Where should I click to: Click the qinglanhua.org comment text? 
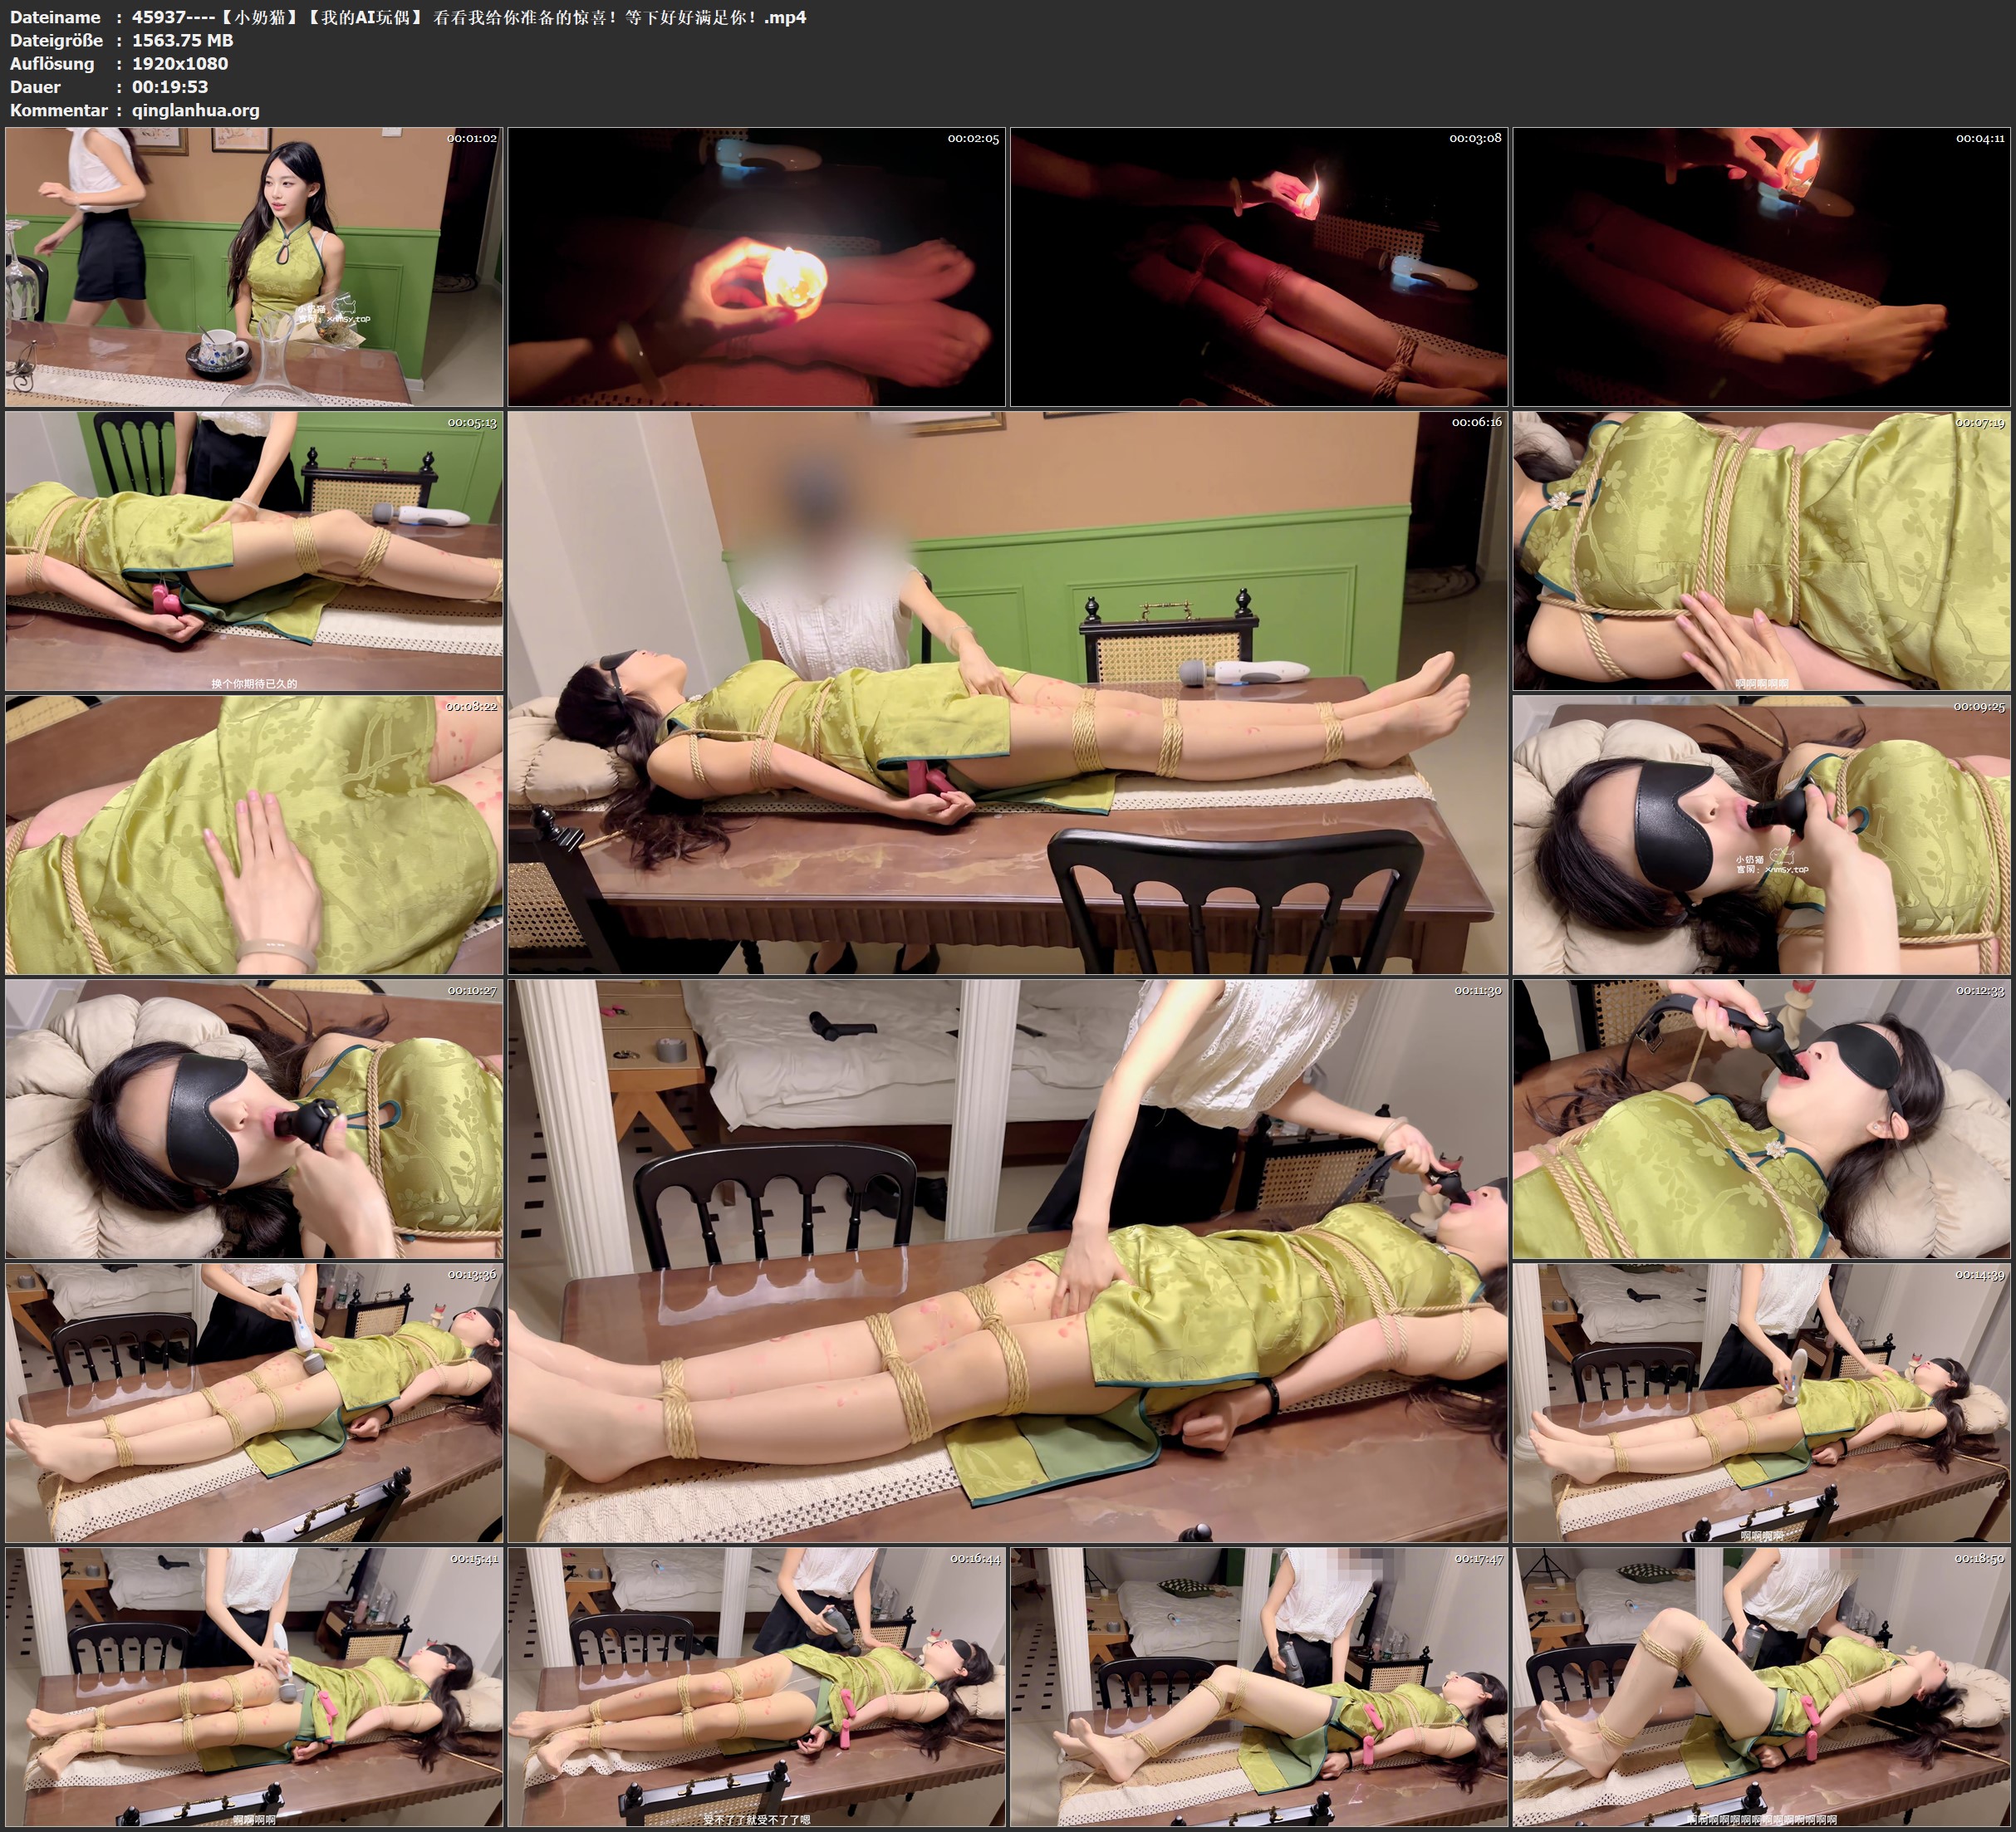196,110
